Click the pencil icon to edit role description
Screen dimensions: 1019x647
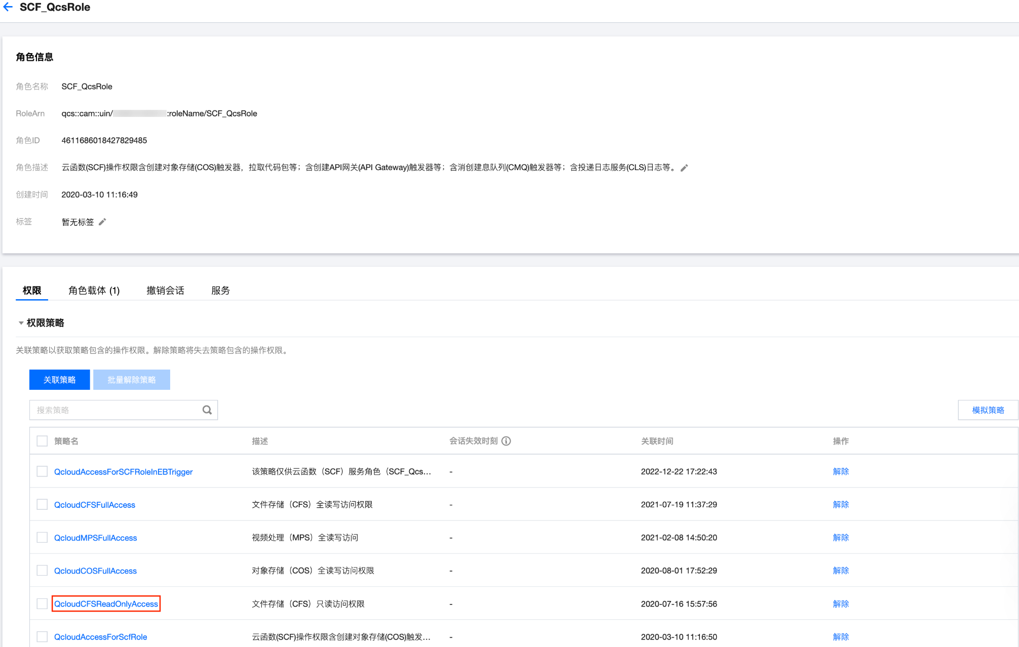tap(684, 168)
